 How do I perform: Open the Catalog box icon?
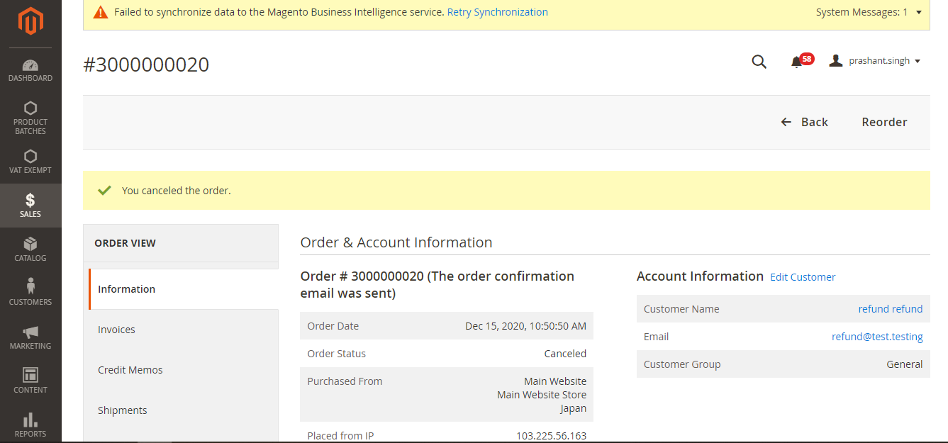[30, 249]
